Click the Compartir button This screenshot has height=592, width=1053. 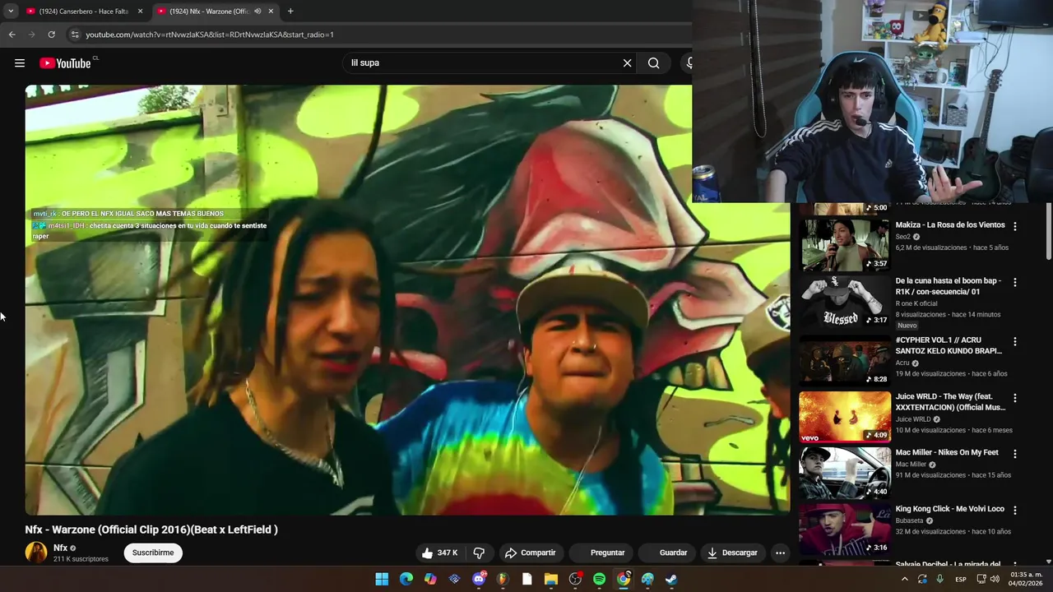tap(530, 553)
